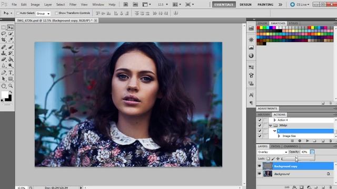
Task: Delete the selected action with trash icon
Action: [330, 141]
